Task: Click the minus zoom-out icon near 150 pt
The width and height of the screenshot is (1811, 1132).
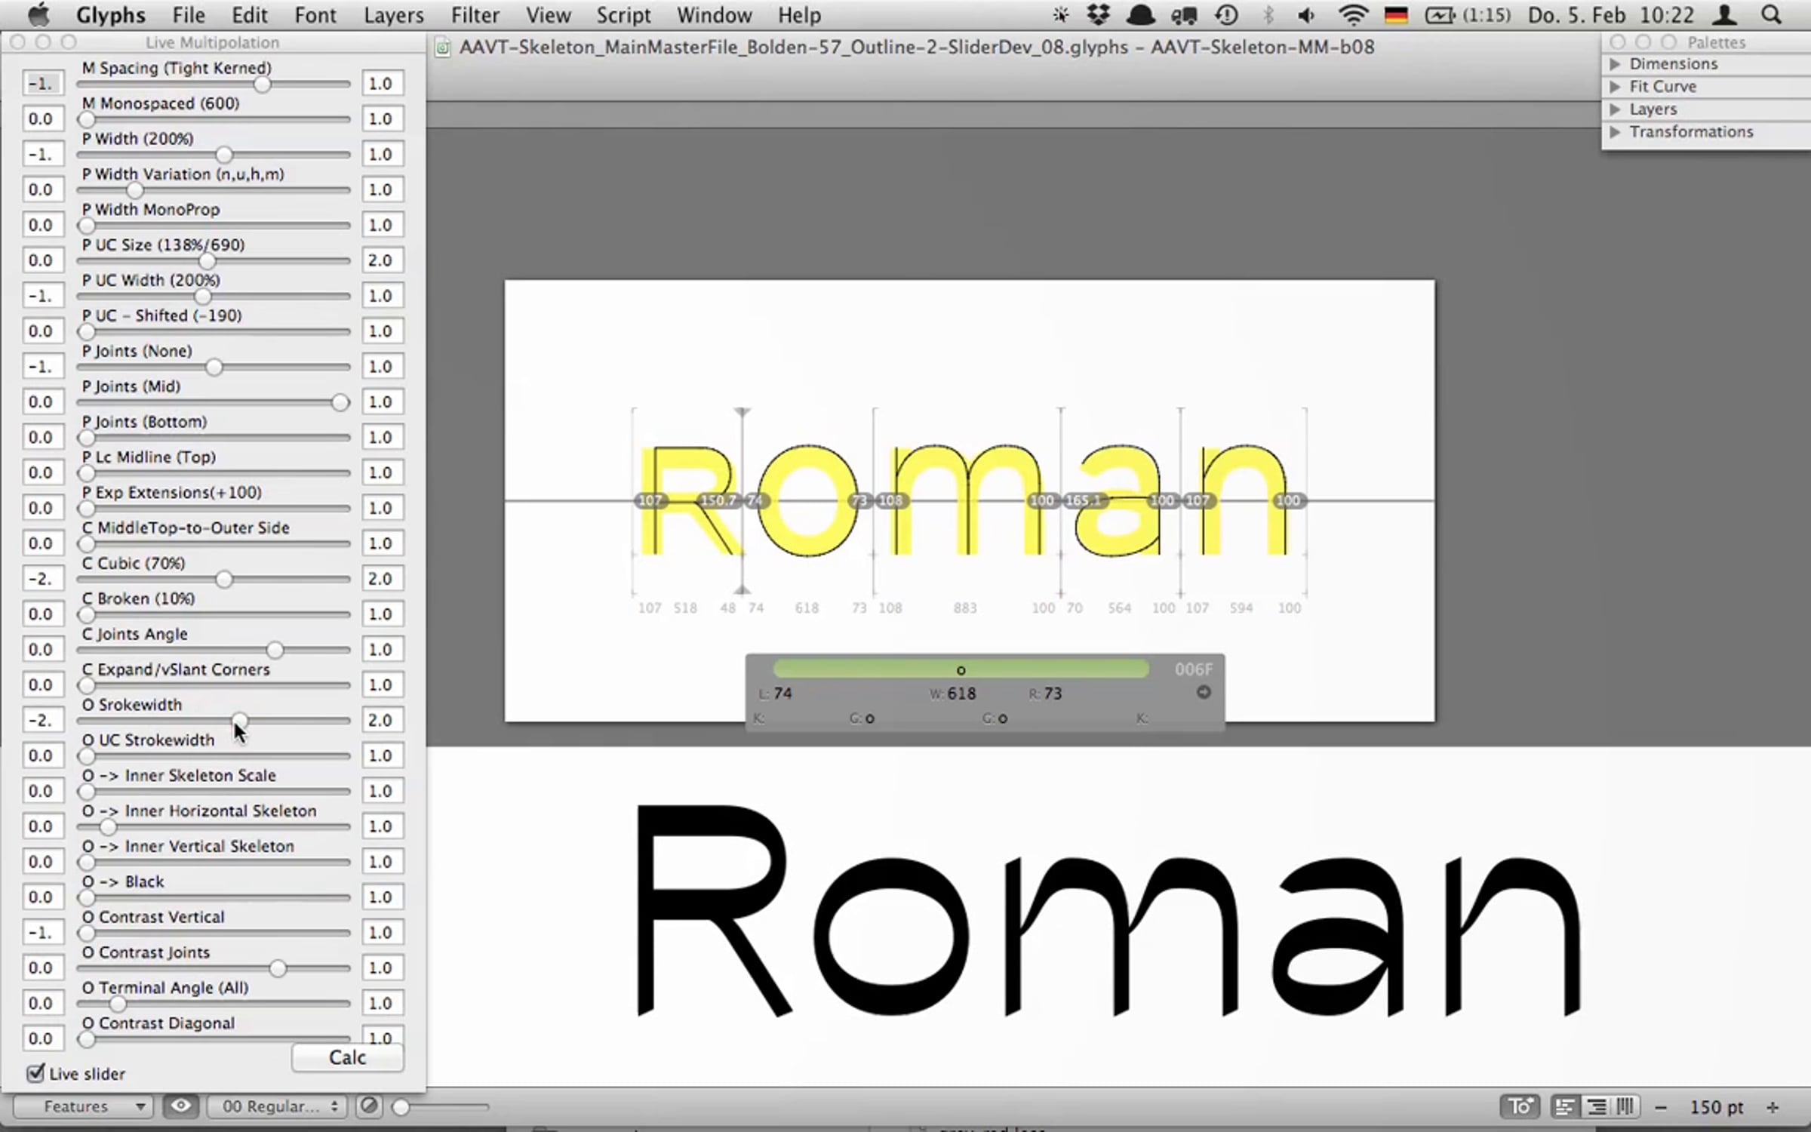Action: click(1661, 1107)
